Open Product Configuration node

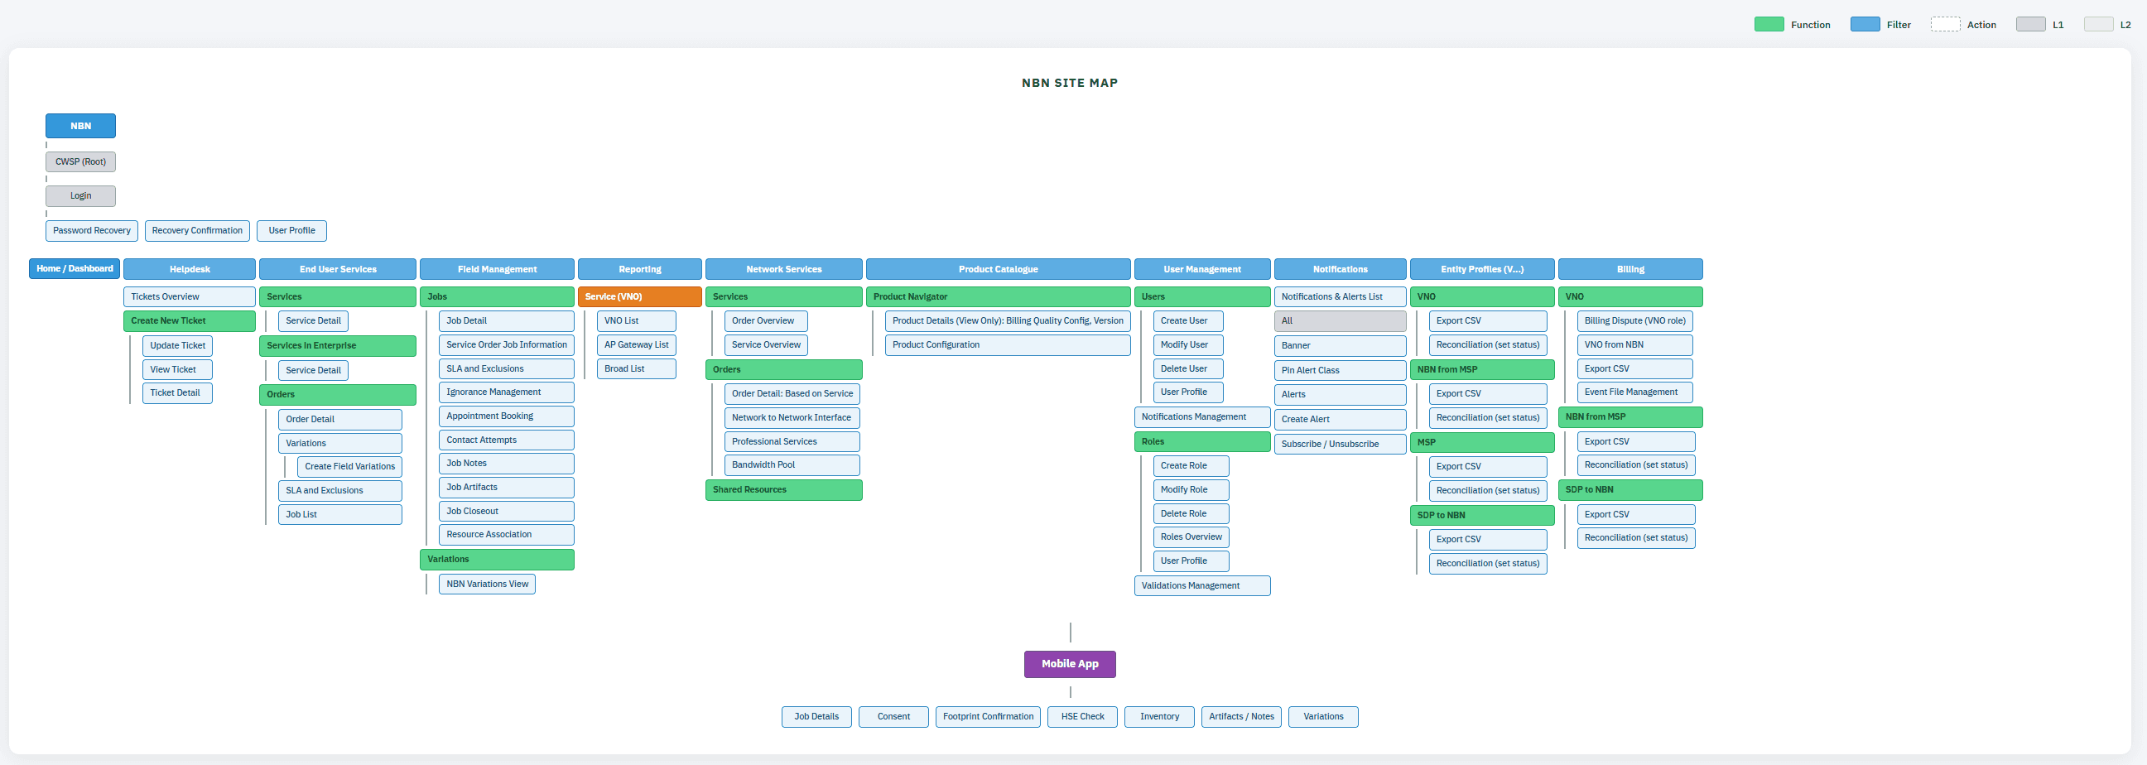1008,345
